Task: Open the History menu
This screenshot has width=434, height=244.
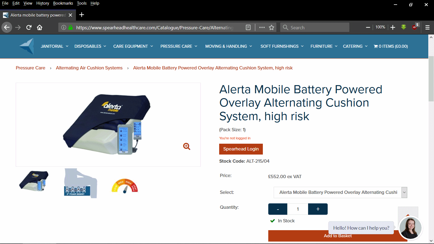Action: (43, 3)
